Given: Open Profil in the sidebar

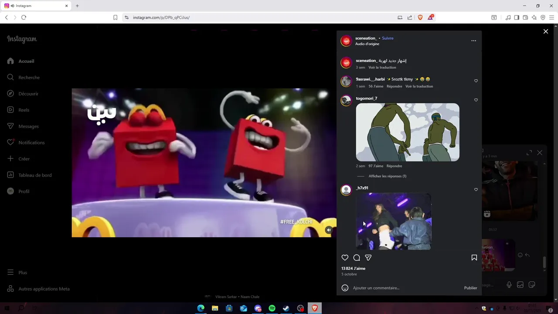Looking at the screenshot, I should click(x=24, y=191).
